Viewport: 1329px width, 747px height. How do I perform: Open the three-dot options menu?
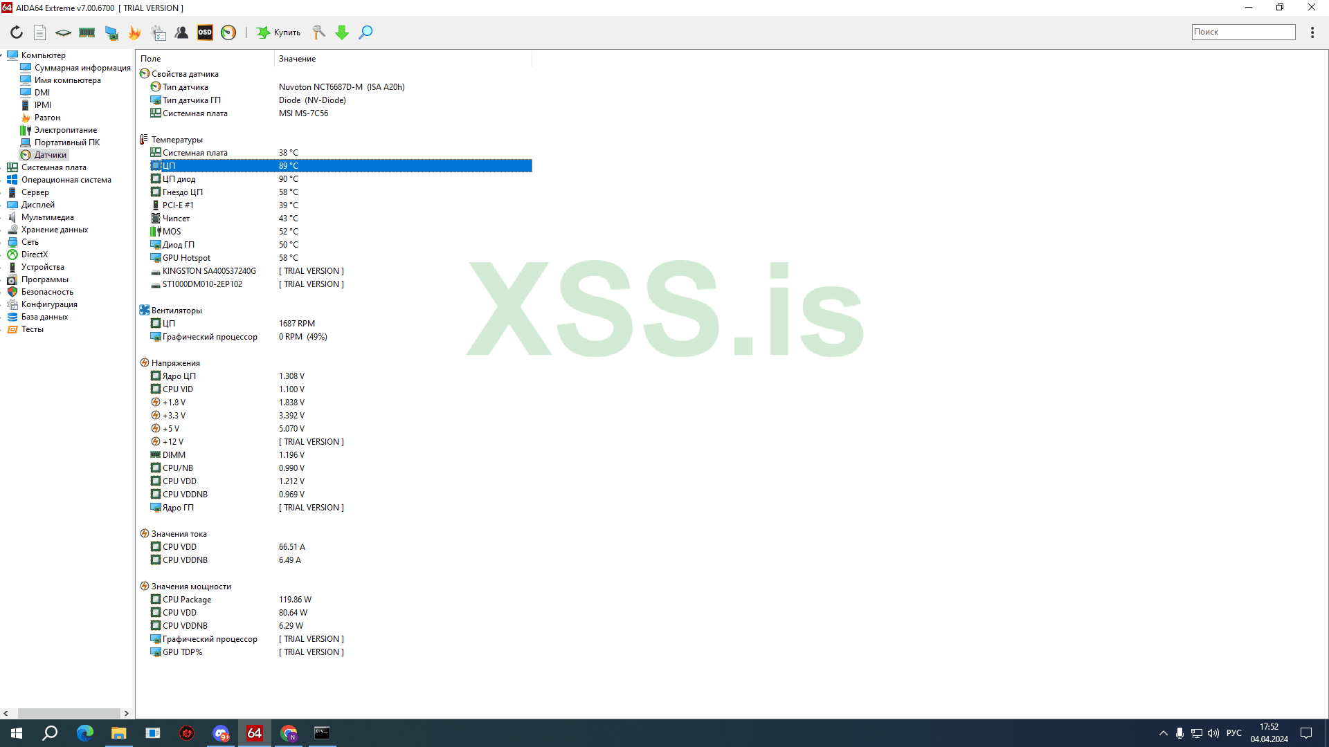click(1312, 33)
